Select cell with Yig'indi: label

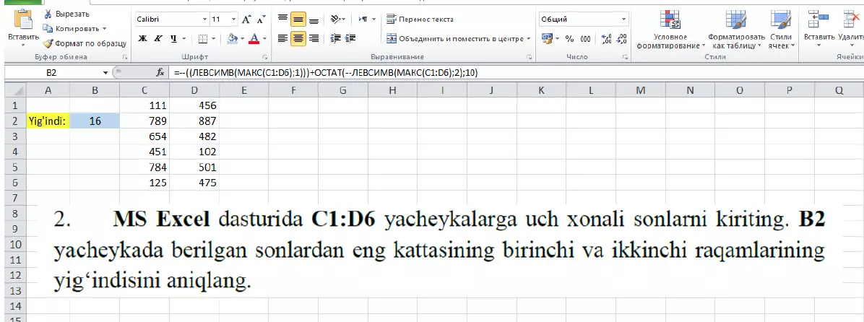click(48, 121)
